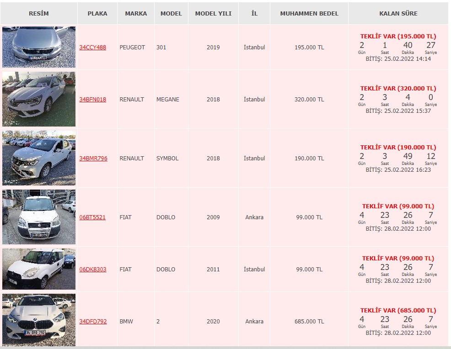The height and width of the screenshot is (349, 451).
Task: Click the MARKA column header
Action: 136,14
